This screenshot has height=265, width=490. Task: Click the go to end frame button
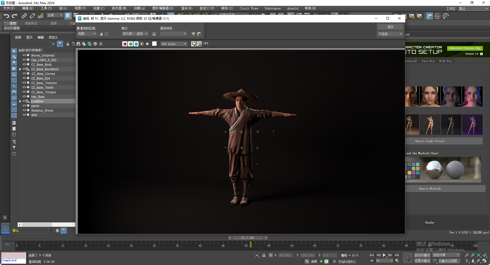[x=397, y=255]
